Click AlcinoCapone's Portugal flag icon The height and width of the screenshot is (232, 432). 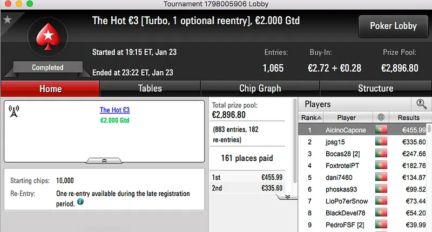(x=381, y=130)
